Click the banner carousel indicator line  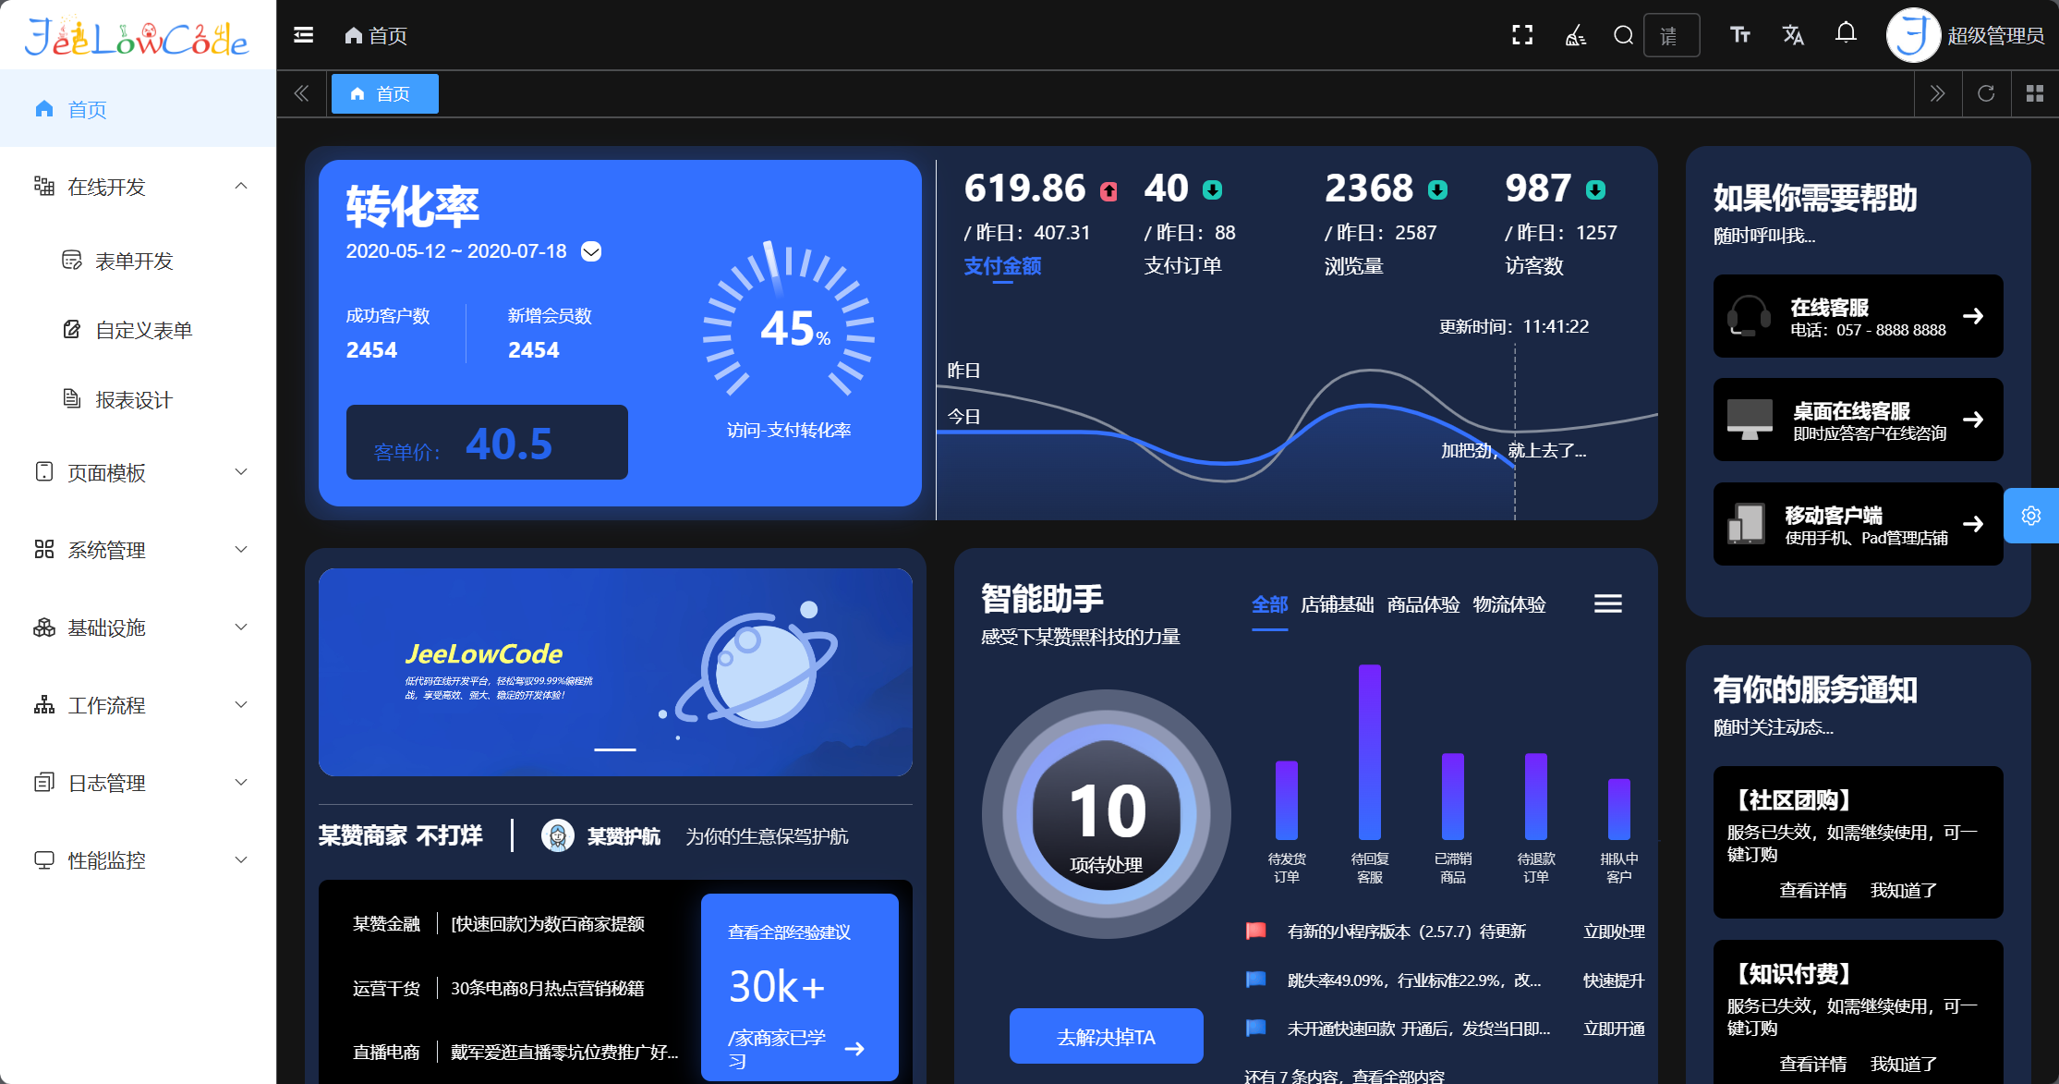click(615, 749)
